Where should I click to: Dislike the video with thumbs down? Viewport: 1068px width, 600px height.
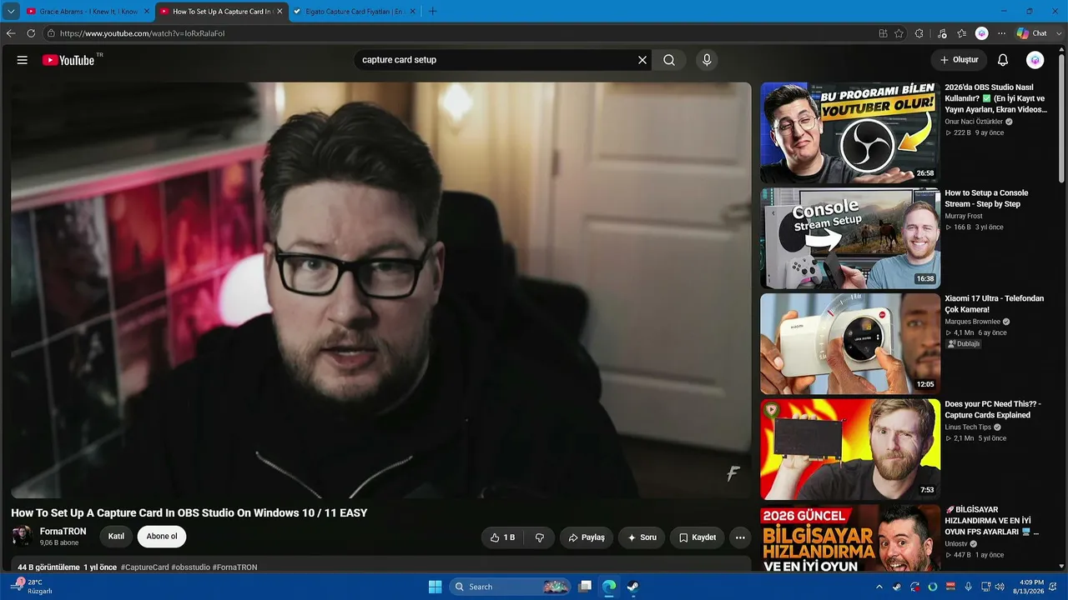(x=540, y=537)
